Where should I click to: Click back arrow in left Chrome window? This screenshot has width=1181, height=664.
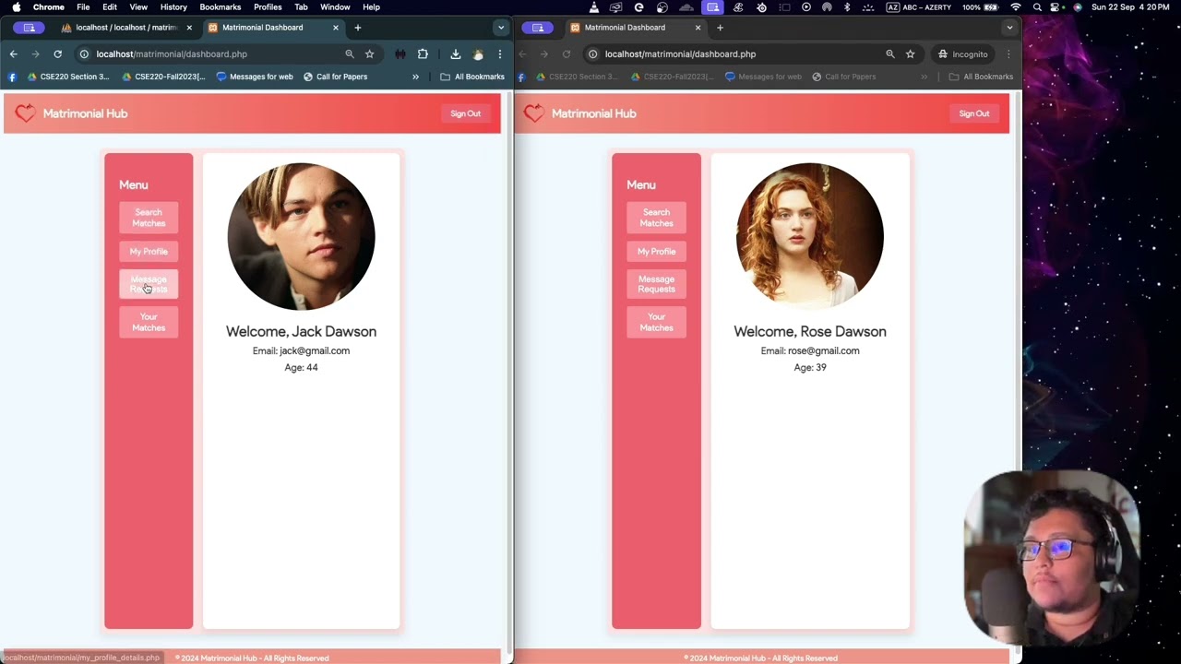[x=13, y=54]
